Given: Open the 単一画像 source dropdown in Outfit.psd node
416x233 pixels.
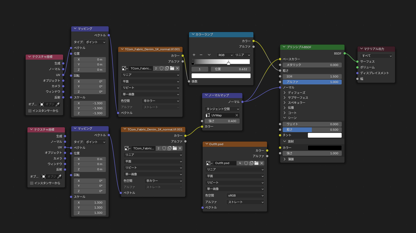Looking at the screenshot, I should coord(235,189).
